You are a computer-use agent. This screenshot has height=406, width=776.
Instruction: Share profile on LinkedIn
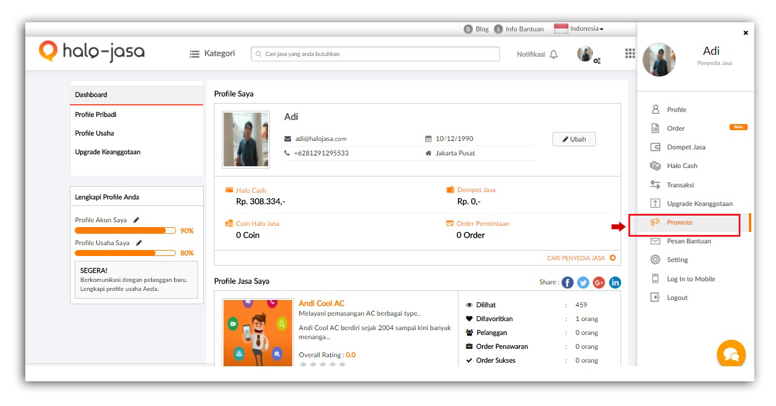click(x=615, y=283)
